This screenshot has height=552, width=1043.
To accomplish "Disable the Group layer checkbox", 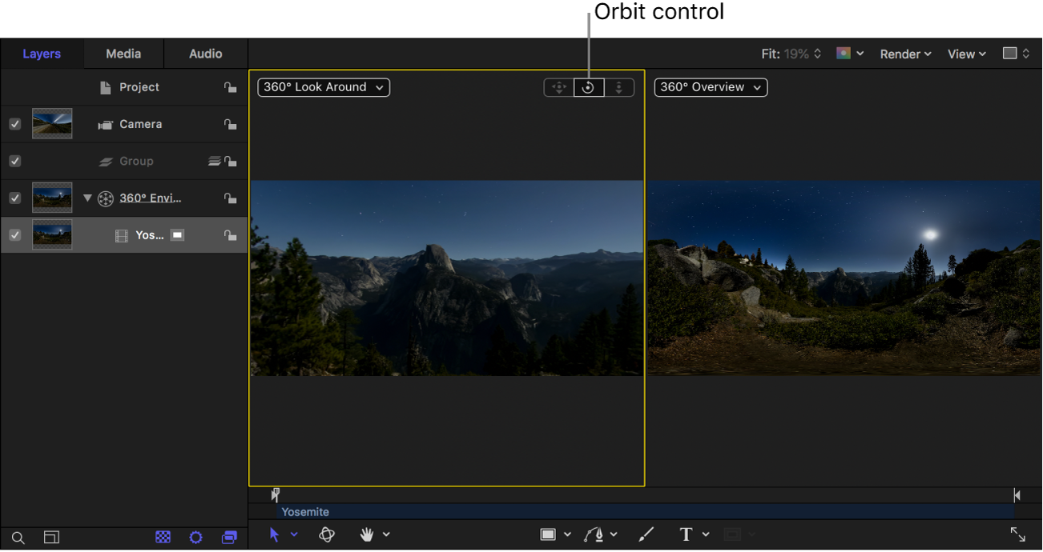I will [x=14, y=161].
